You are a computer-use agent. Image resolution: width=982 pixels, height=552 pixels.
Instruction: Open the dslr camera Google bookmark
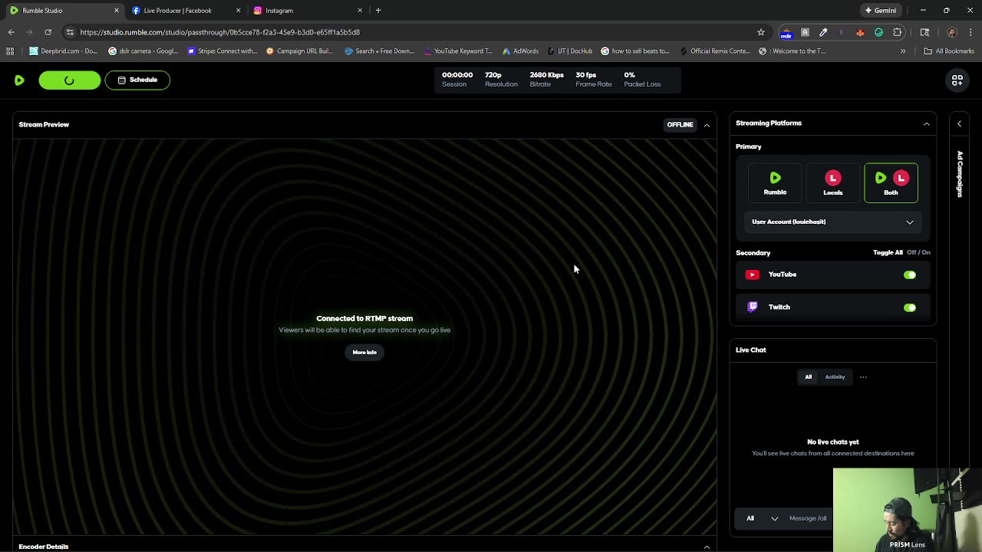[x=143, y=51]
